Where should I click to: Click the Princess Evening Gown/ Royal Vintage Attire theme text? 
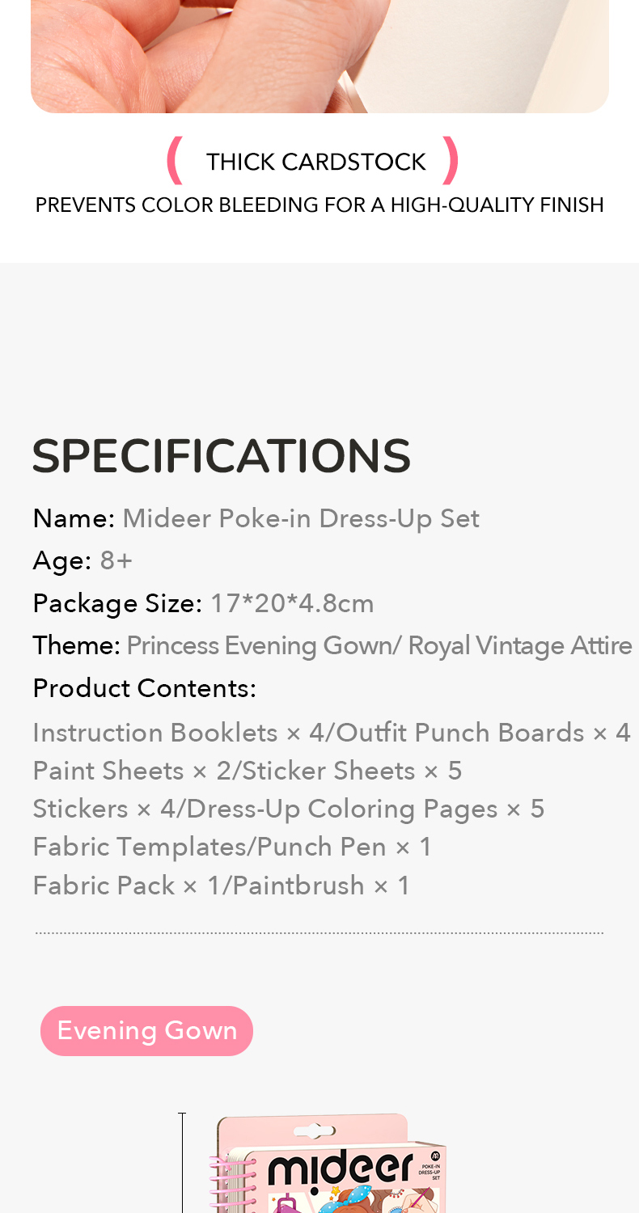click(x=379, y=645)
